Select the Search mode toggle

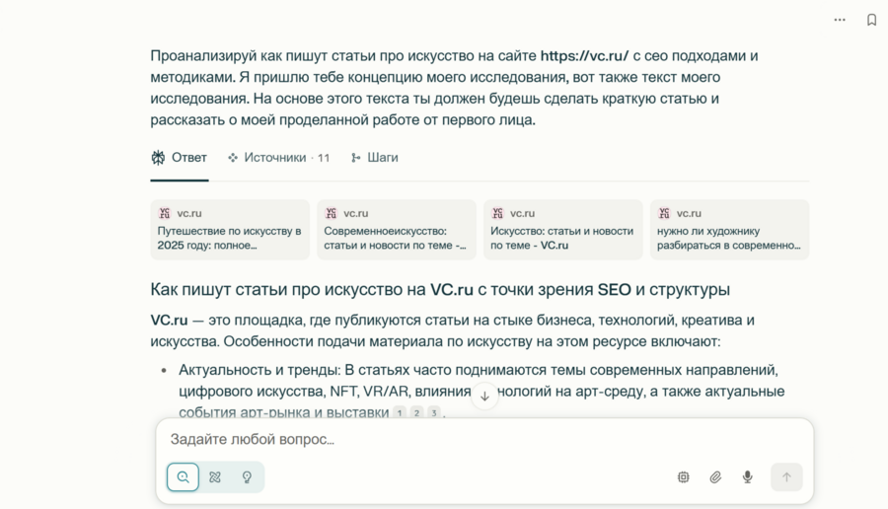(x=184, y=477)
